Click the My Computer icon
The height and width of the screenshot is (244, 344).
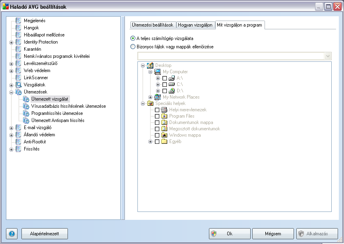pos(158,72)
